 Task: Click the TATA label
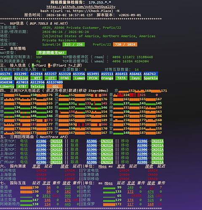tap(121, 78)
